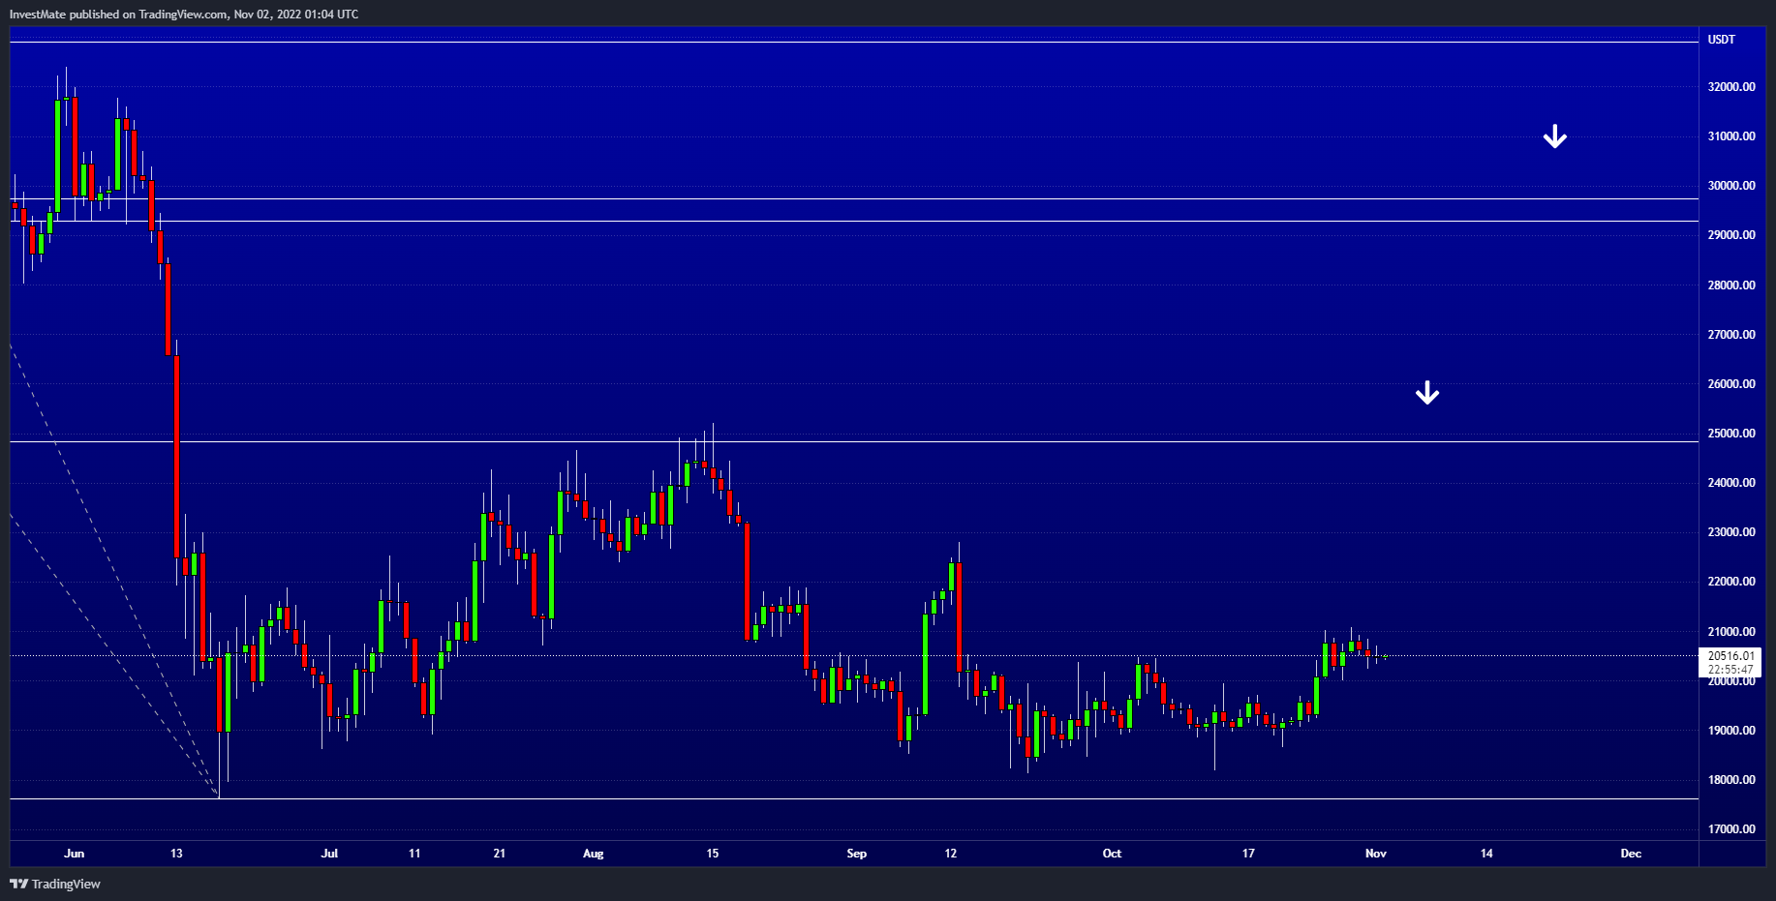
Task: Click the 14 date label on time axis
Action: pyautogui.click(x=1486, y=854)
